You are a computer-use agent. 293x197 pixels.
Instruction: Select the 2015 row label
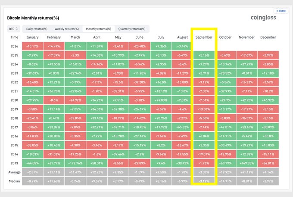tap(14, 145)
